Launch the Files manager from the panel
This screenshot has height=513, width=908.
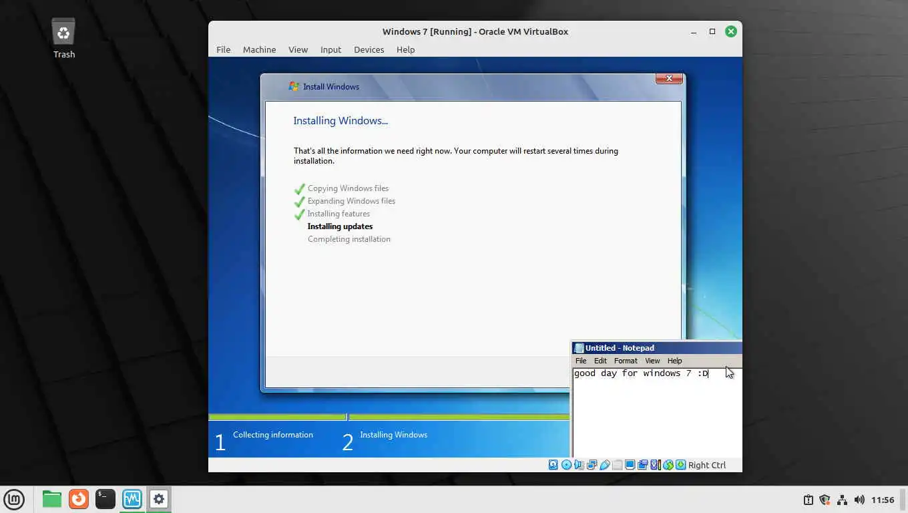point(52,499)
